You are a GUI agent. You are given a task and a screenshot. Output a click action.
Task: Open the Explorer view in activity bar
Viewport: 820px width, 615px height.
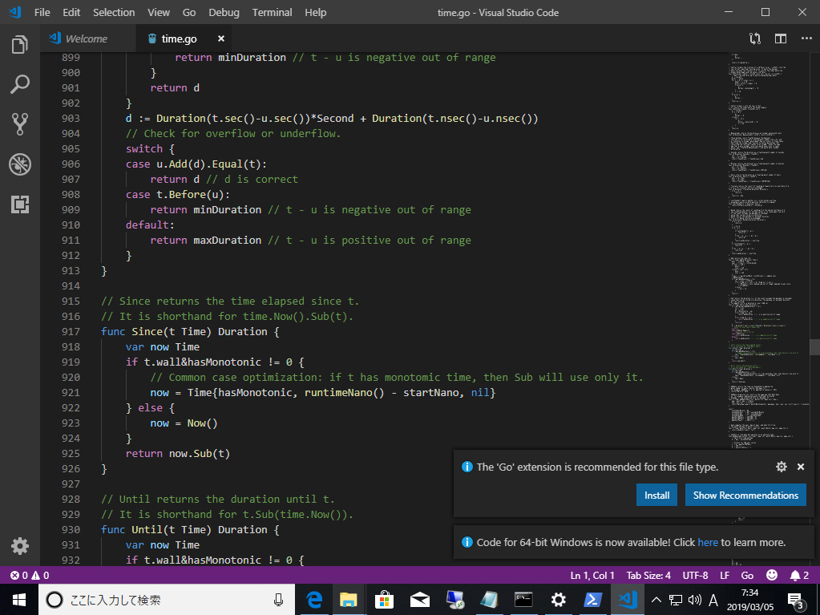(20, 45)
